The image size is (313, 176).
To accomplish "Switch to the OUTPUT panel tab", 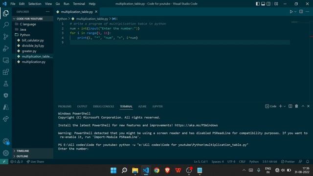I will point(82,107).
